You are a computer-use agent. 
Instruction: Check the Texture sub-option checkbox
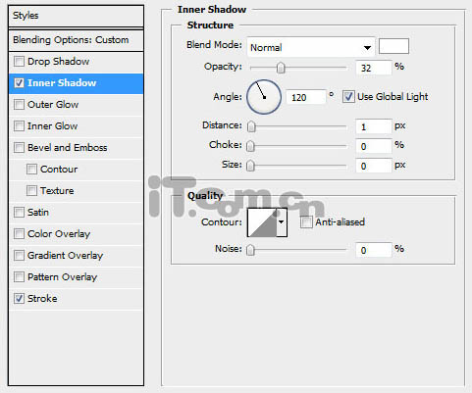click(x=31, y=190)
